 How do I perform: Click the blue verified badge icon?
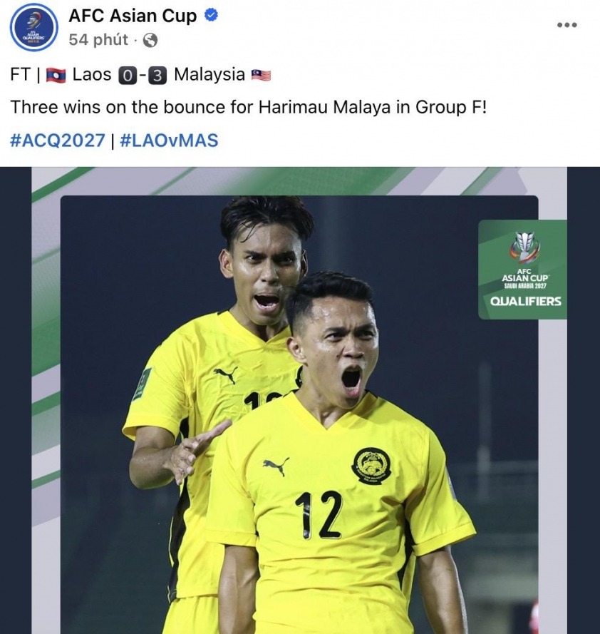[212, 16]
